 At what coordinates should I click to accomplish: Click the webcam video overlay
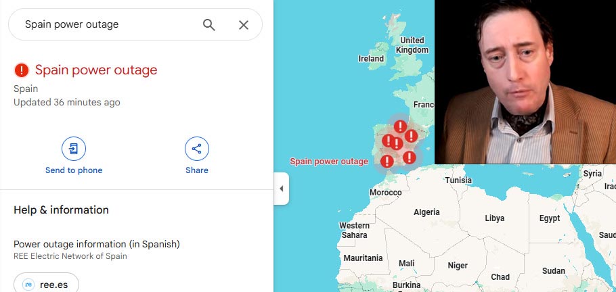point(525,82)
